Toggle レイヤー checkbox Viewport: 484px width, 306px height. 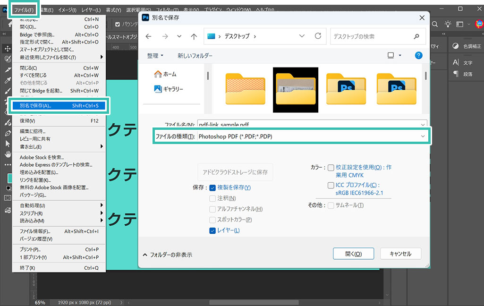tap(212, 230)
